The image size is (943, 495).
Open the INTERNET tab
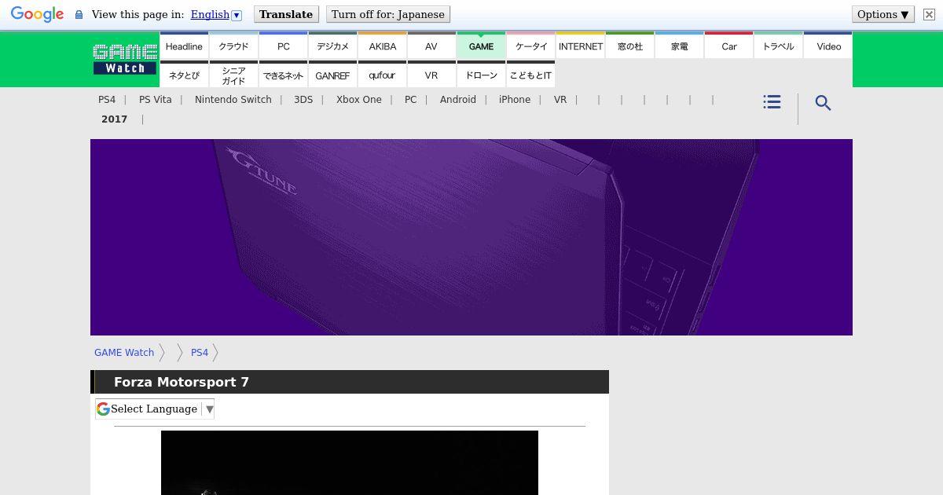coord(580,46)
